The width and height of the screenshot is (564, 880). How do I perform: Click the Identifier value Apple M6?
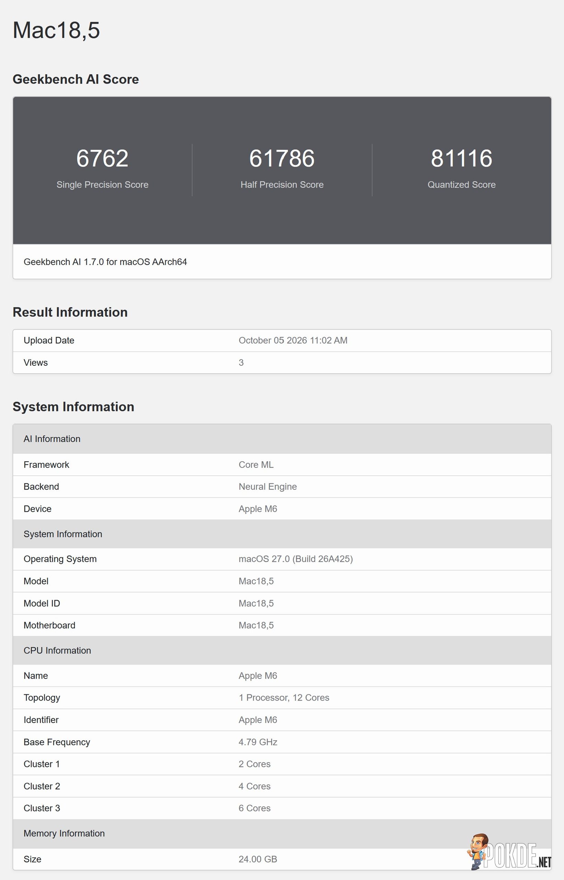[258, 720]
